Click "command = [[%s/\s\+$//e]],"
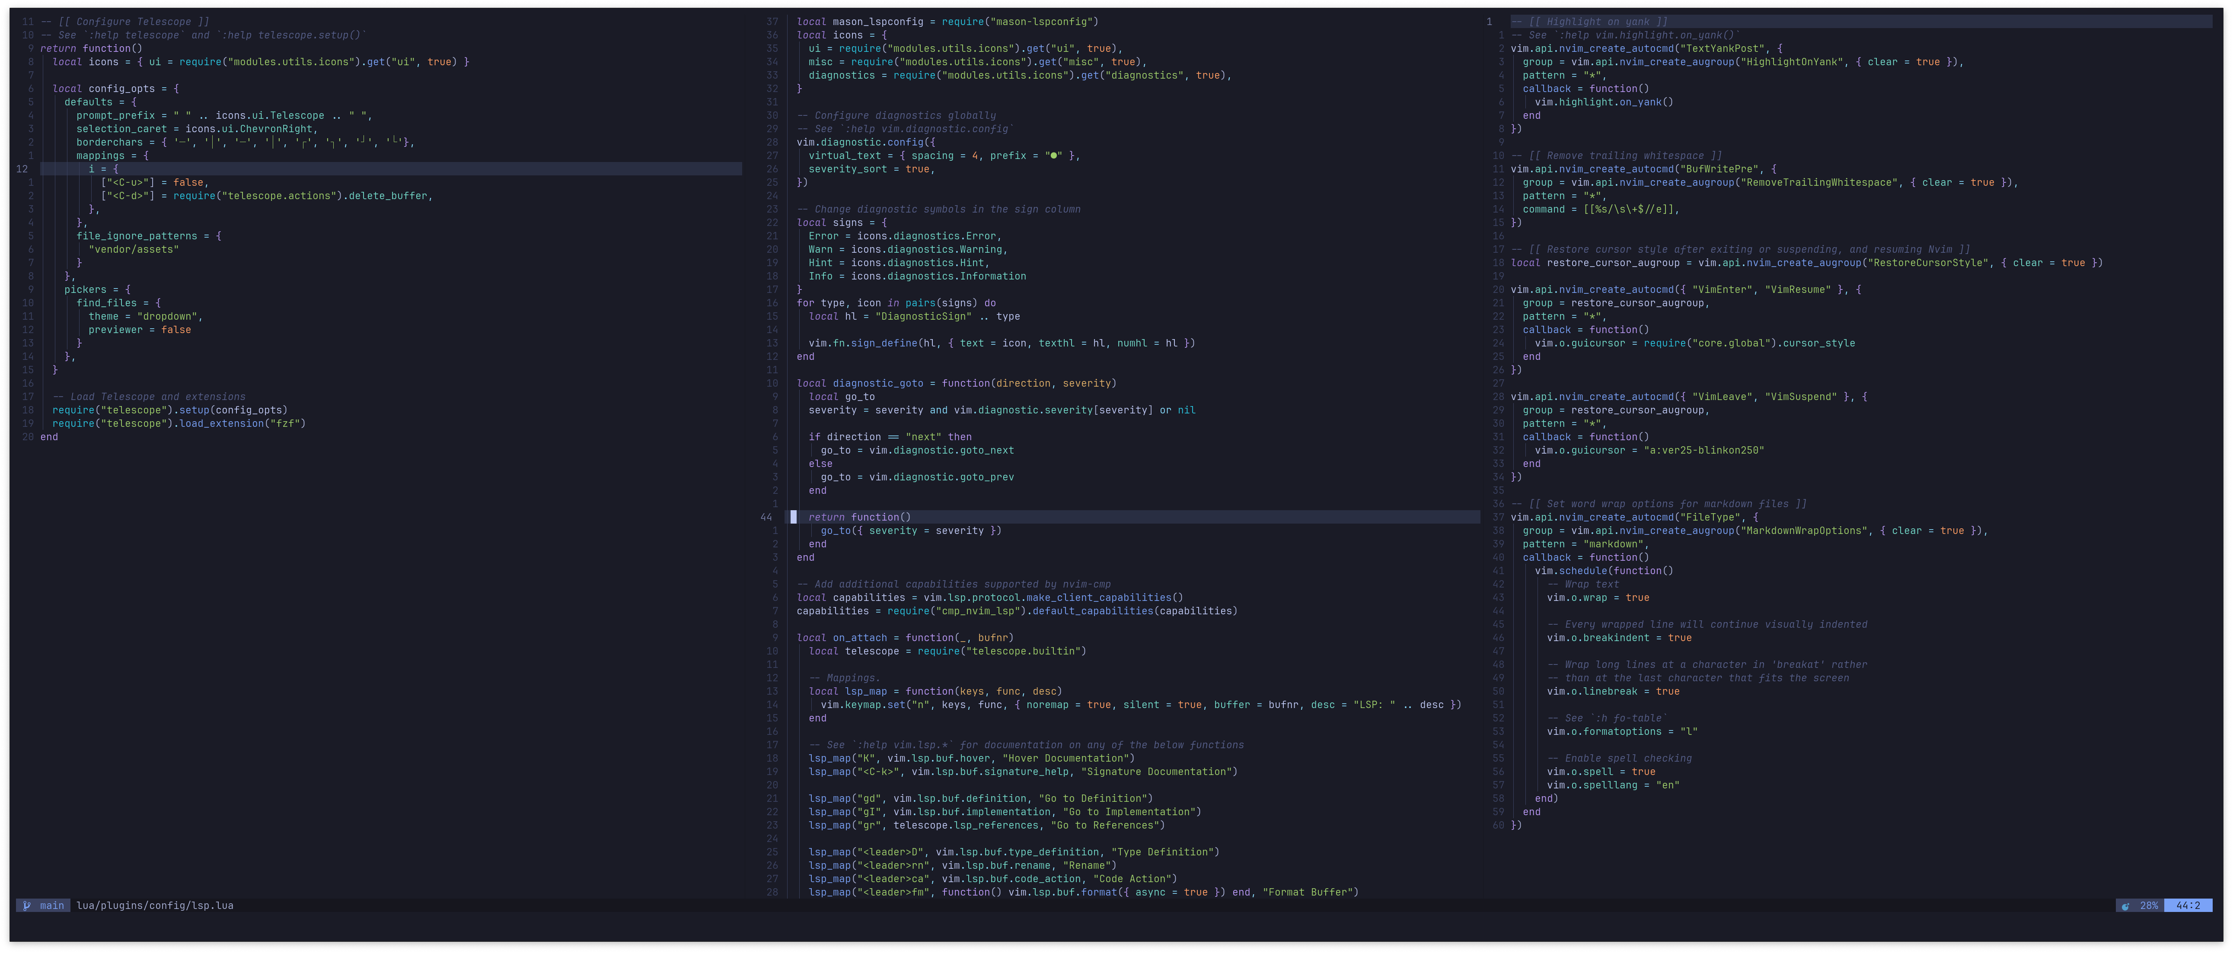Image resolution: width=2233 pixels, height=953 pixels. [1601, 210]
